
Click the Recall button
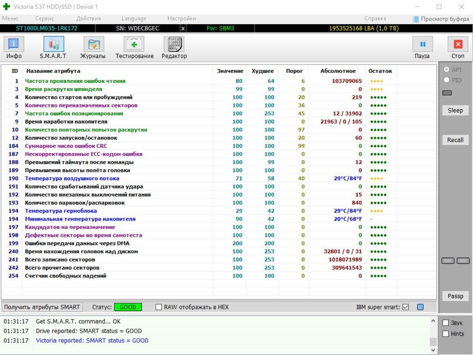(x=455, y=140)
